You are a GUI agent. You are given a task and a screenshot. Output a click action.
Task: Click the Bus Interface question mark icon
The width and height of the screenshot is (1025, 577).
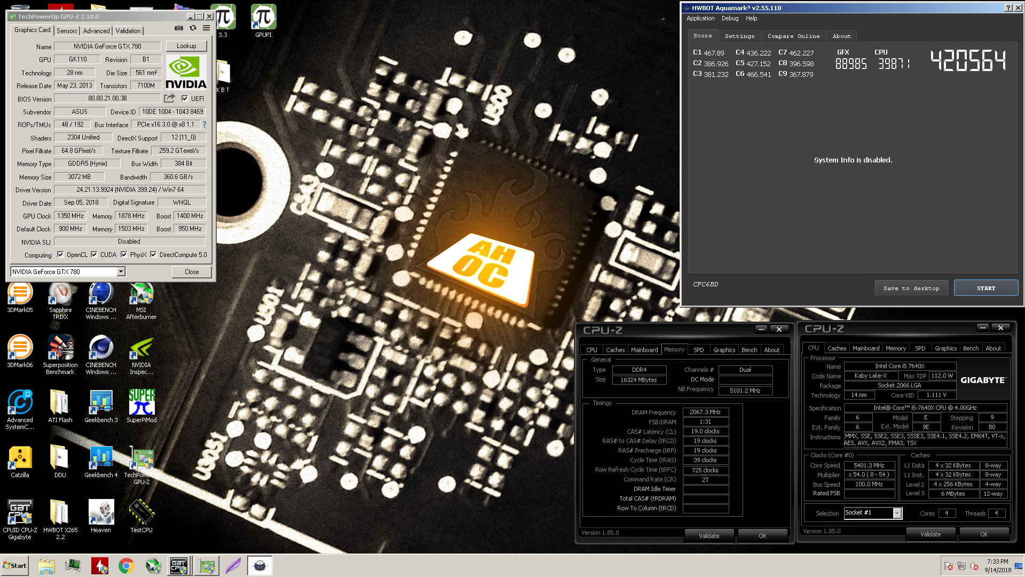[204, 124]
